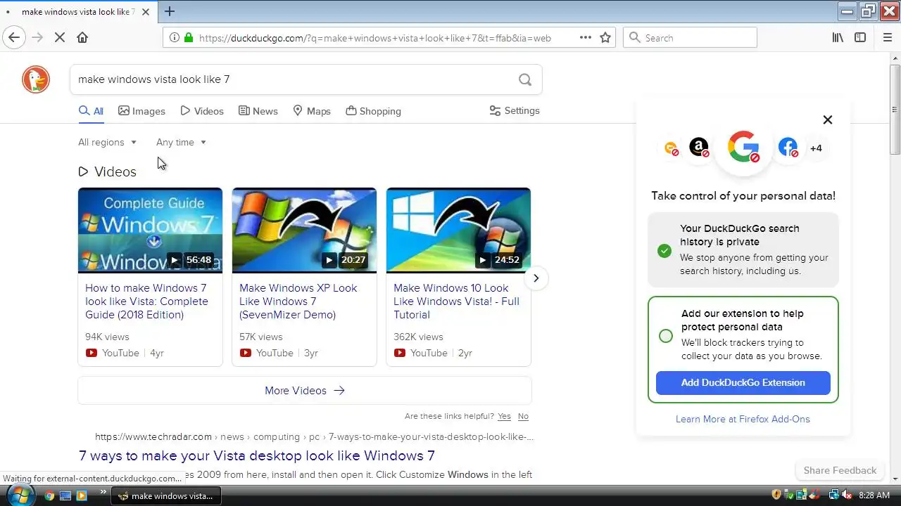901x506 pixels.
Task: Open the page actions three-dot menu
Action: tap(585, 38)
